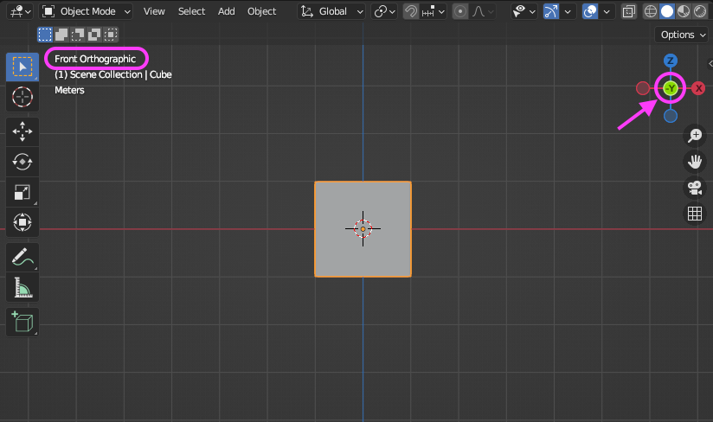Toggle camera view with the camera icon
Image resolution: width=713 pixels, height=422 pixels.
pos(694,188)
